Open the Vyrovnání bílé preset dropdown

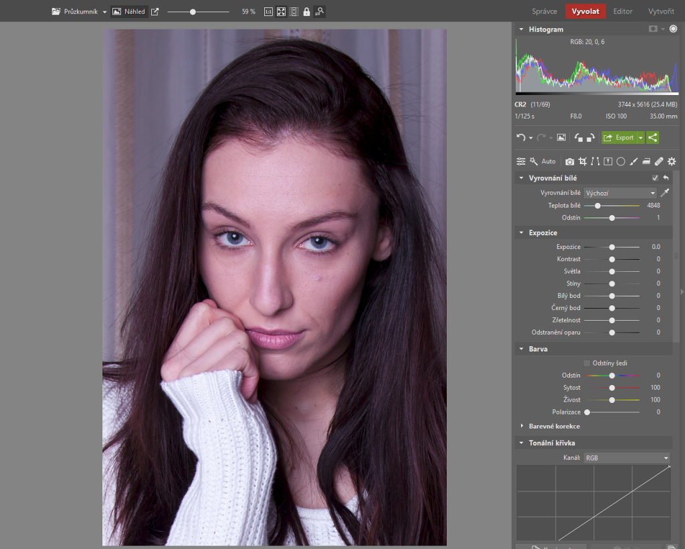pyautogui.click(x=620, y=193)
